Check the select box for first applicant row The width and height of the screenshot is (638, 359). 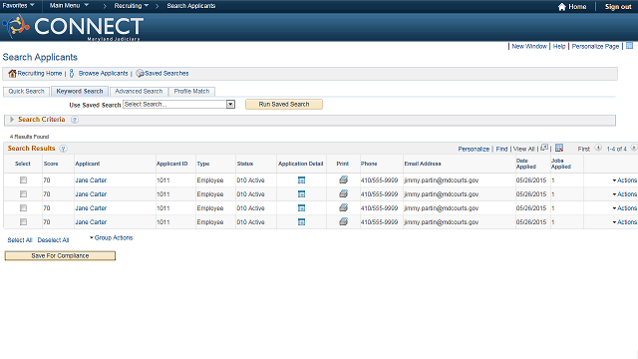pyautogui.click(x=23, y=179)
